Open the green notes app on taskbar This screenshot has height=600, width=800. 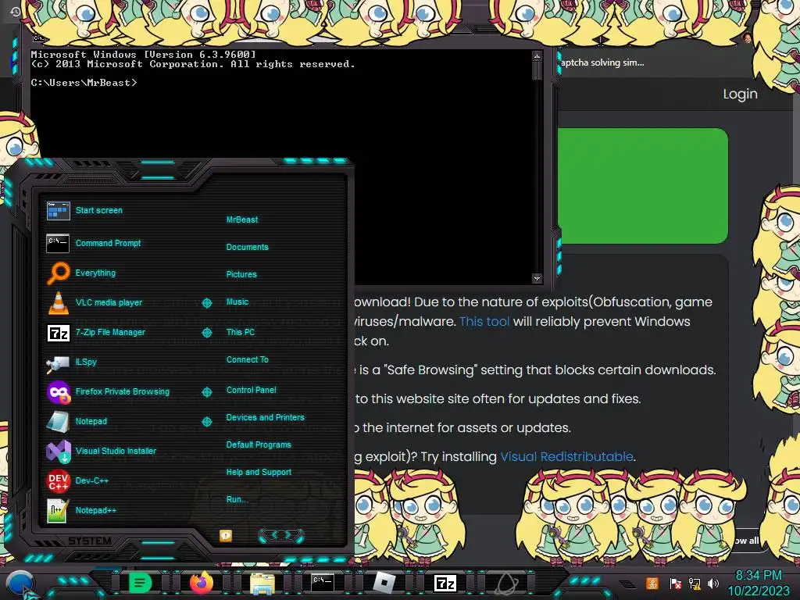140,583
